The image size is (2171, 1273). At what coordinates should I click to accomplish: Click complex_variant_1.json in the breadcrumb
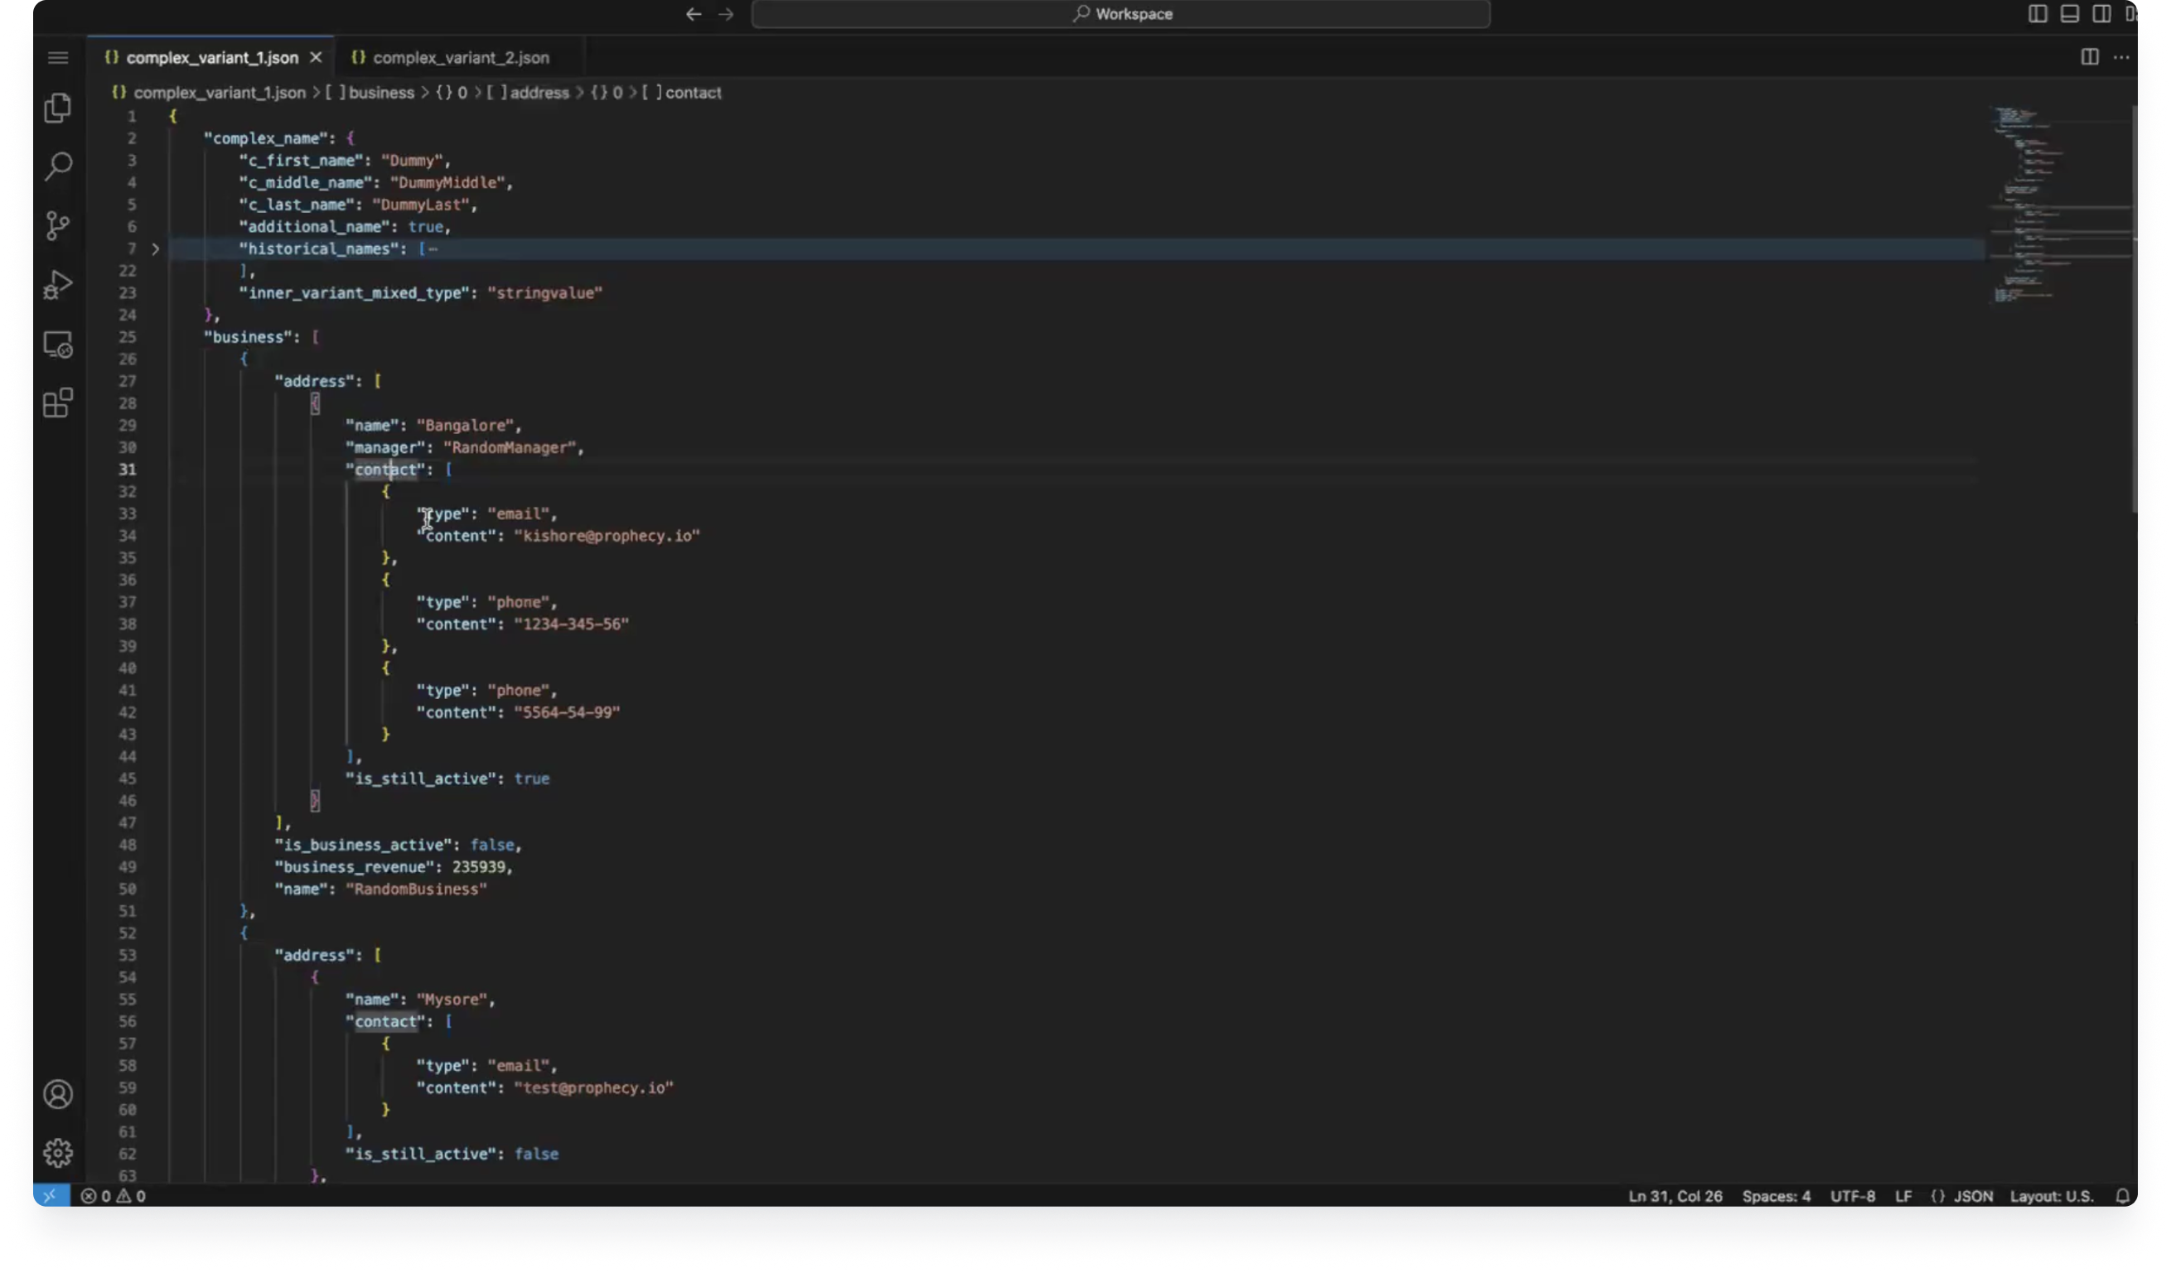coord(219,93)
